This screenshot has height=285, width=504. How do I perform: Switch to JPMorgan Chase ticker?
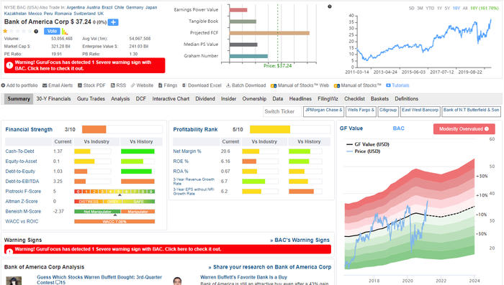point(323,111)
